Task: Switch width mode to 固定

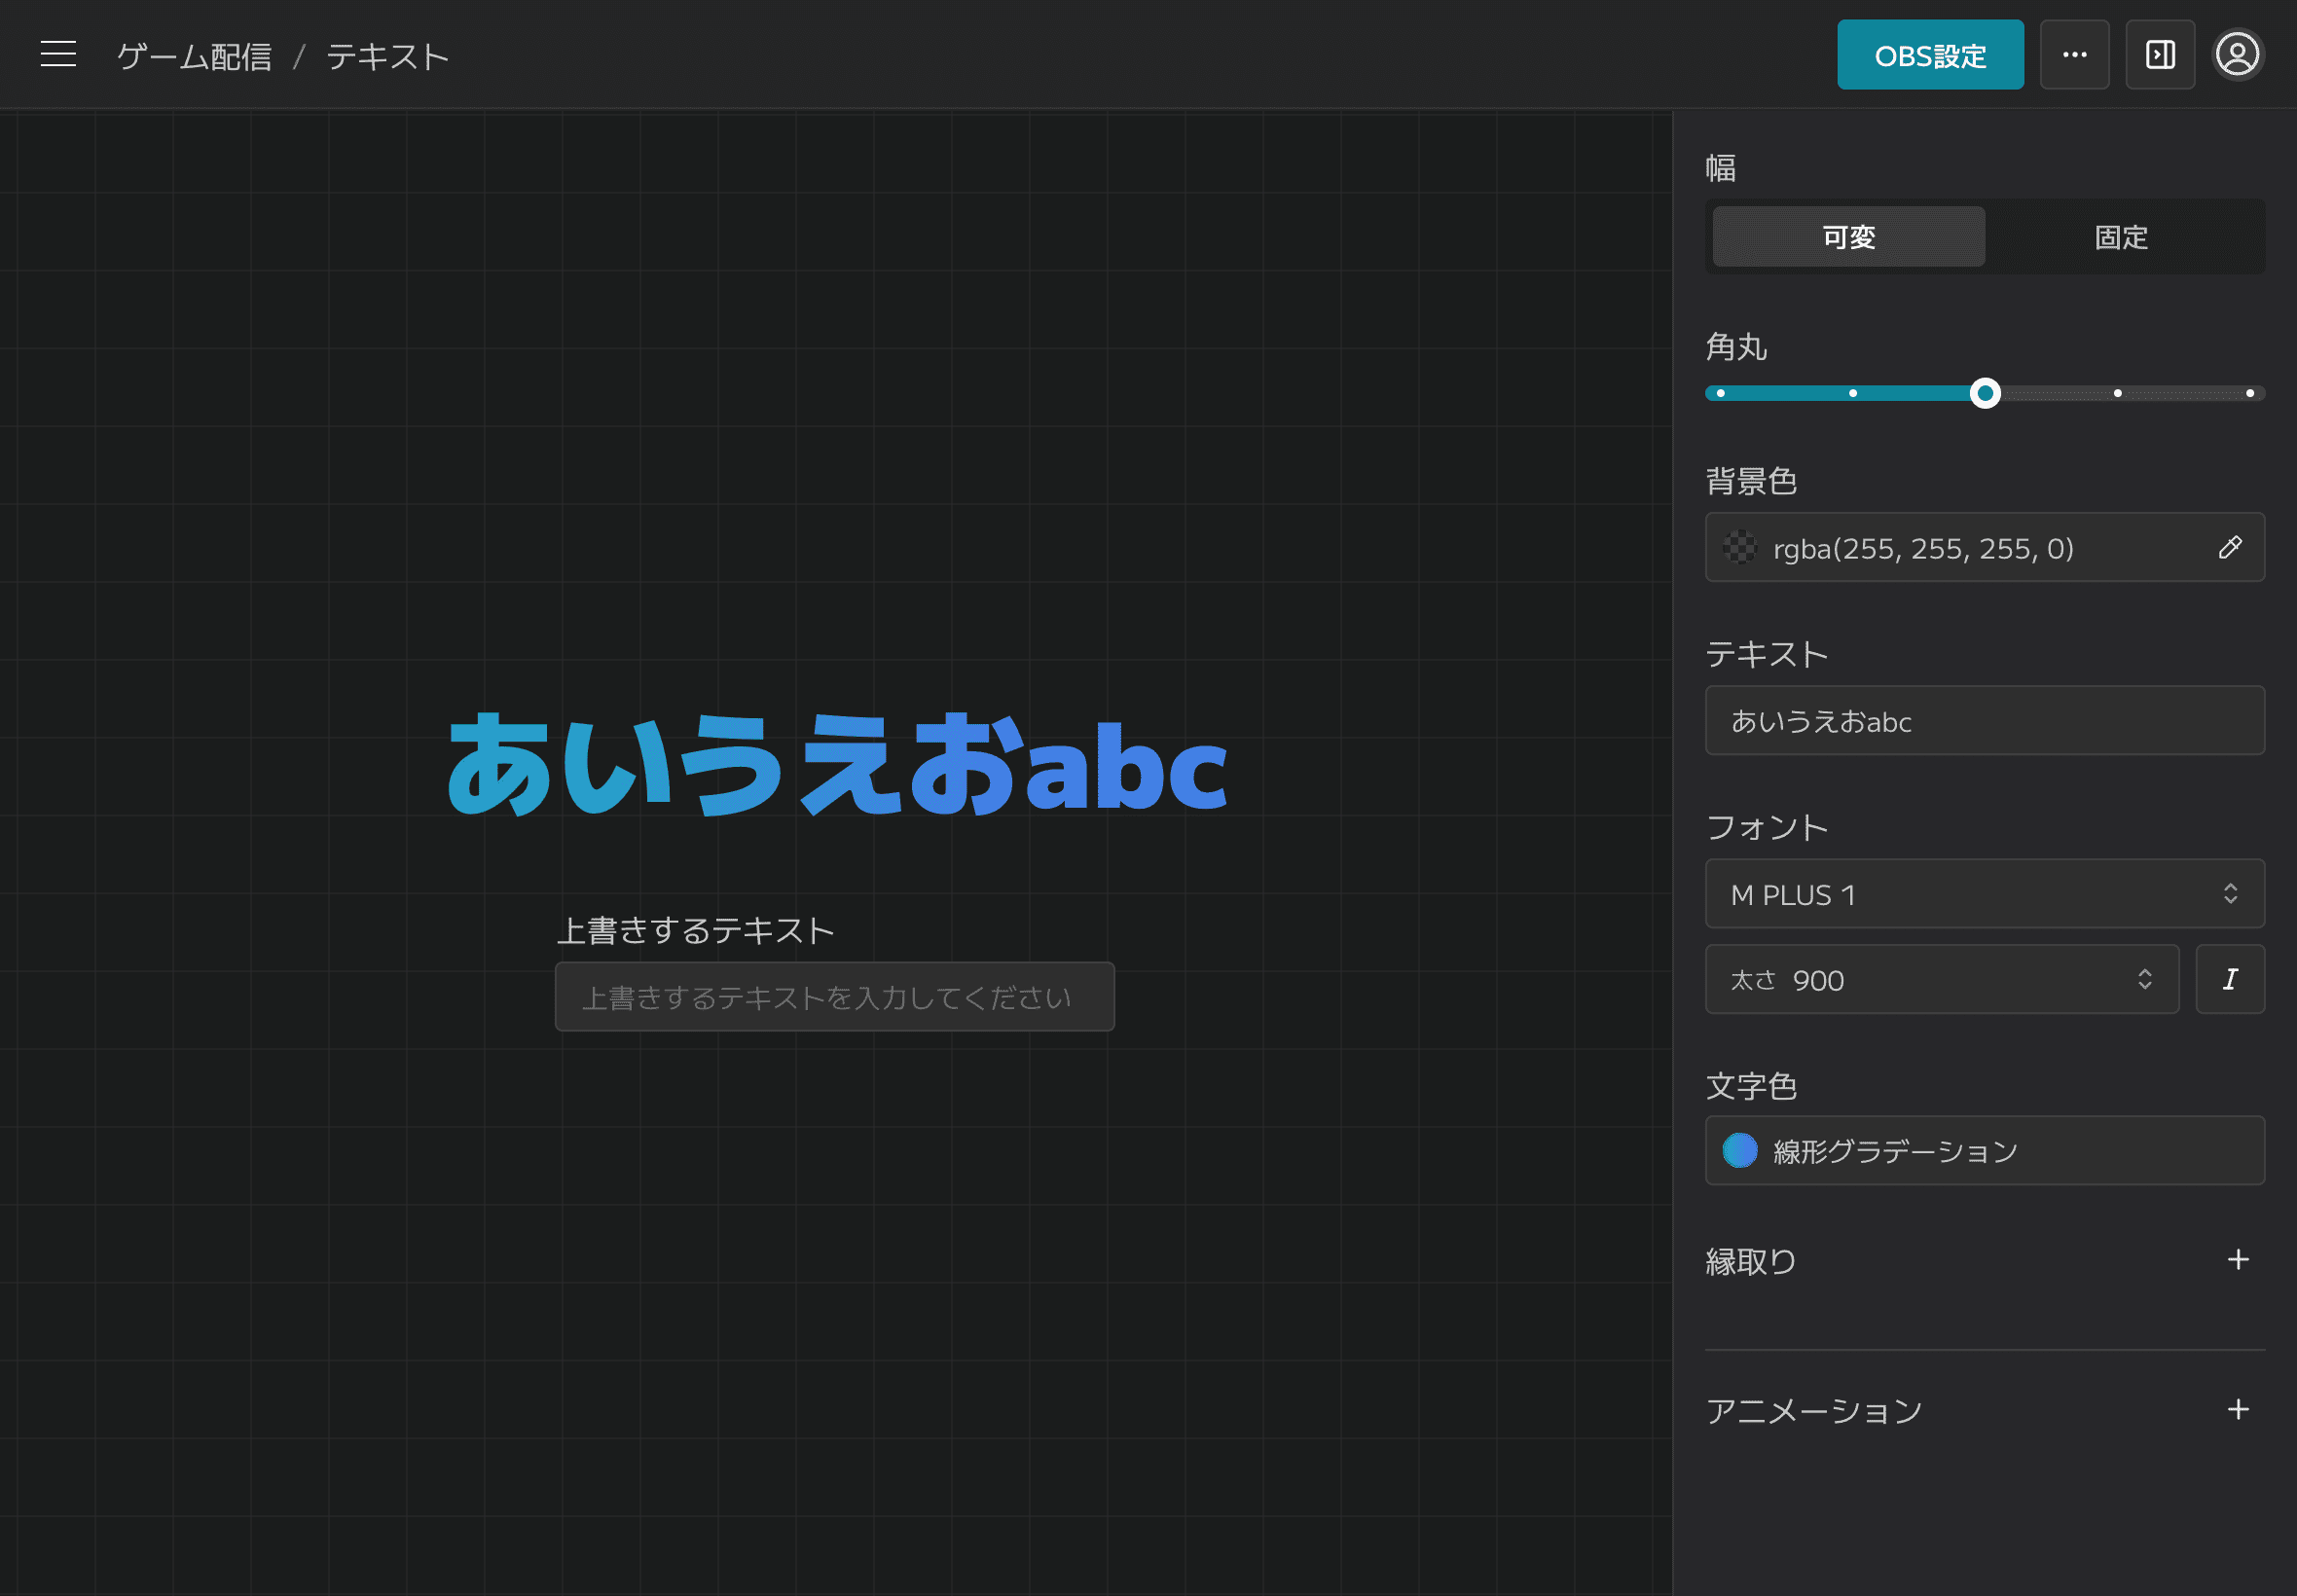Action: coord(2122,236)
